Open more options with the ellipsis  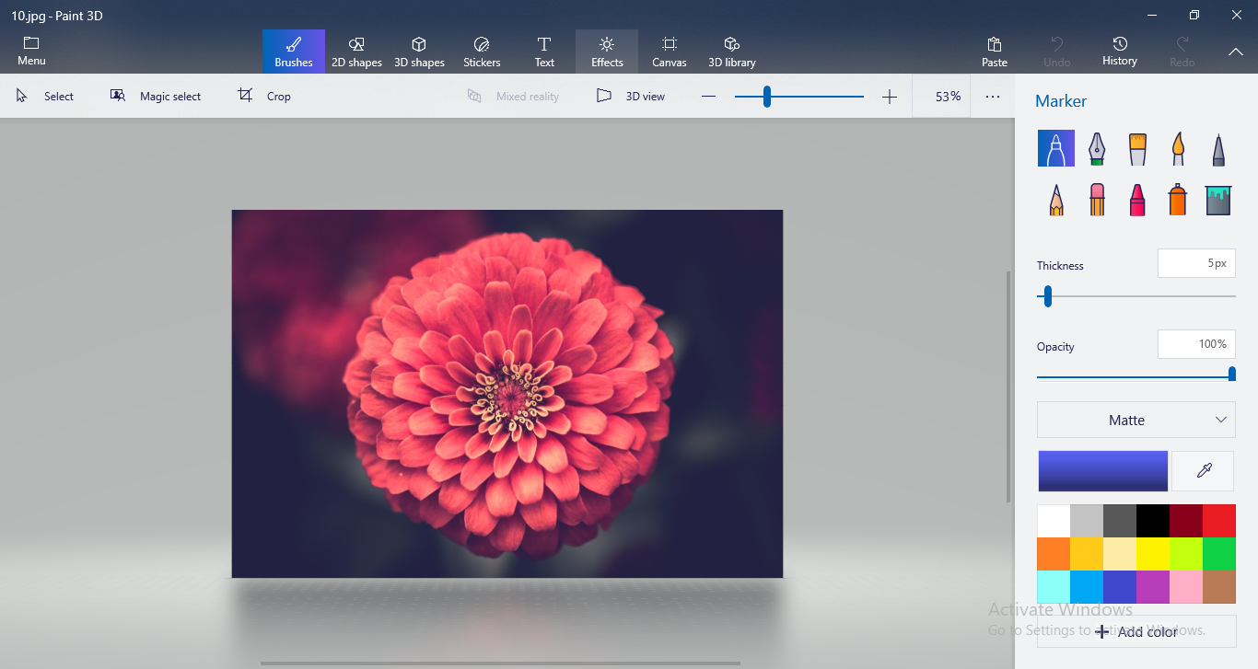[992, 96]
